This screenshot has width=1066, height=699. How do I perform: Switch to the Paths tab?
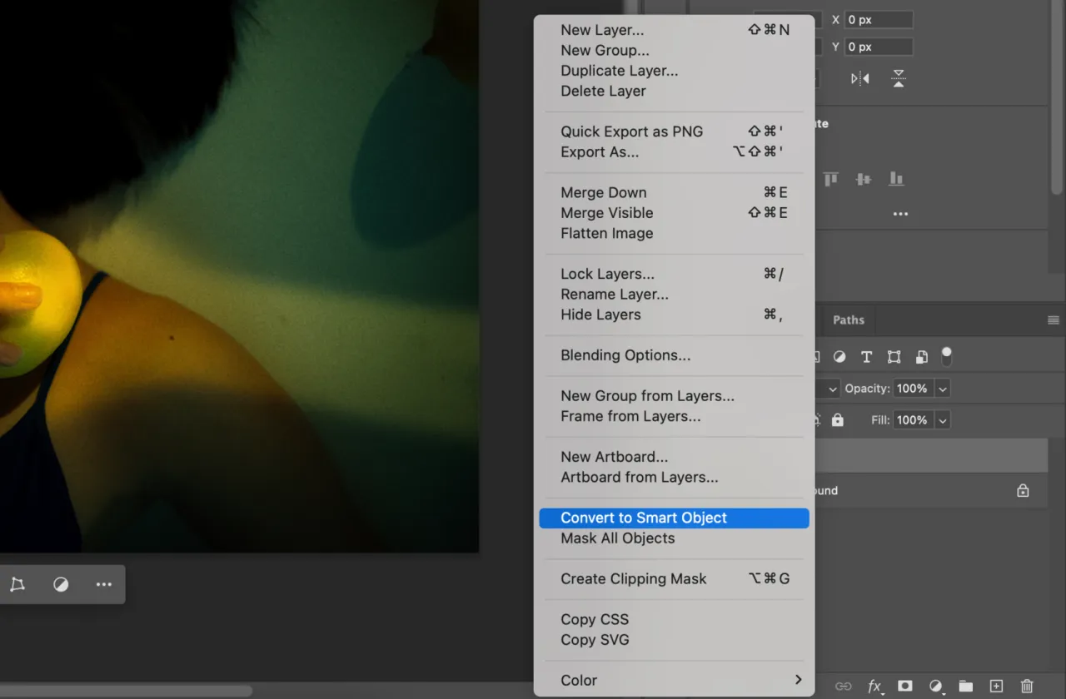click(849, 320)
